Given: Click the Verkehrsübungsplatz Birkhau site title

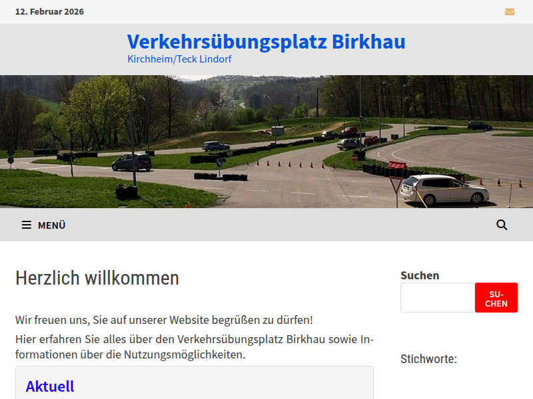Looking at the screenshot, I should point(266,42).
